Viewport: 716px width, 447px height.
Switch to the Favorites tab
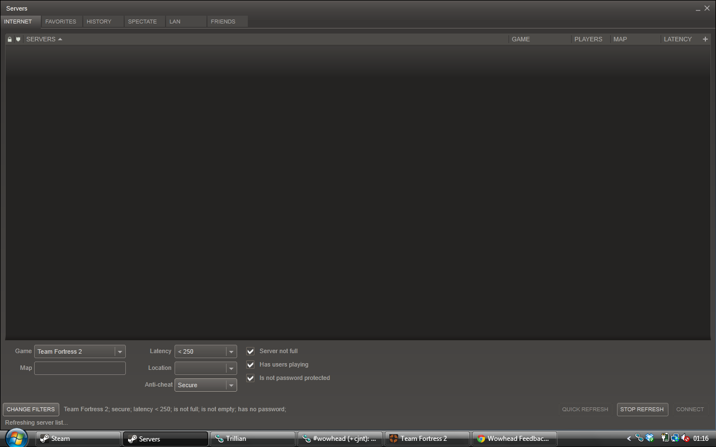[x=61, y=21]
